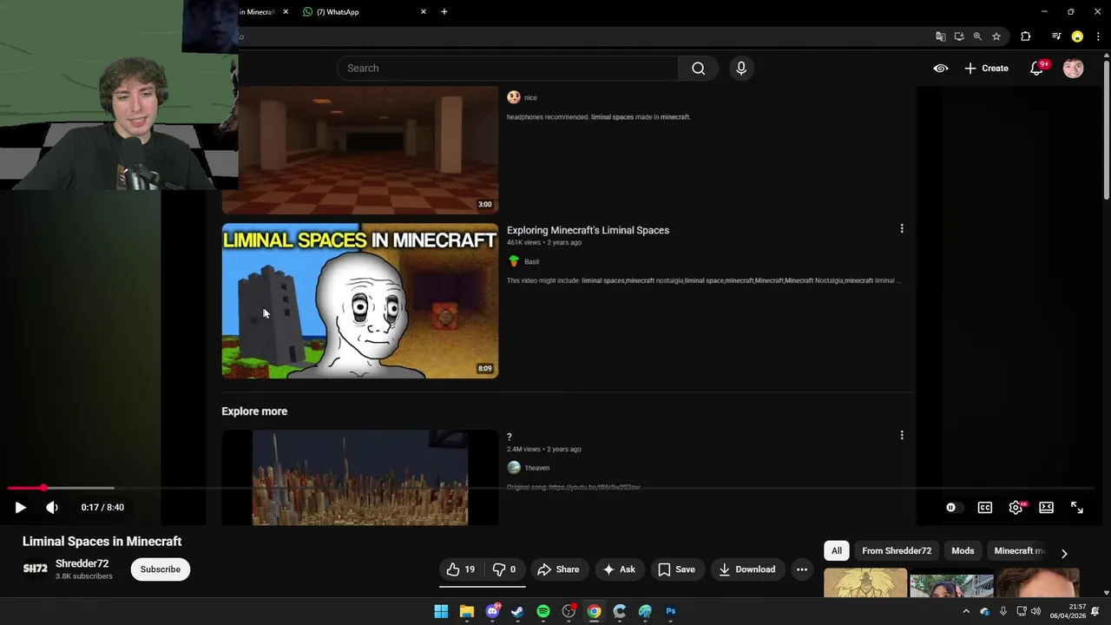Play the paused video
The image size is (1111, 625).
click(x=20, y=507)
